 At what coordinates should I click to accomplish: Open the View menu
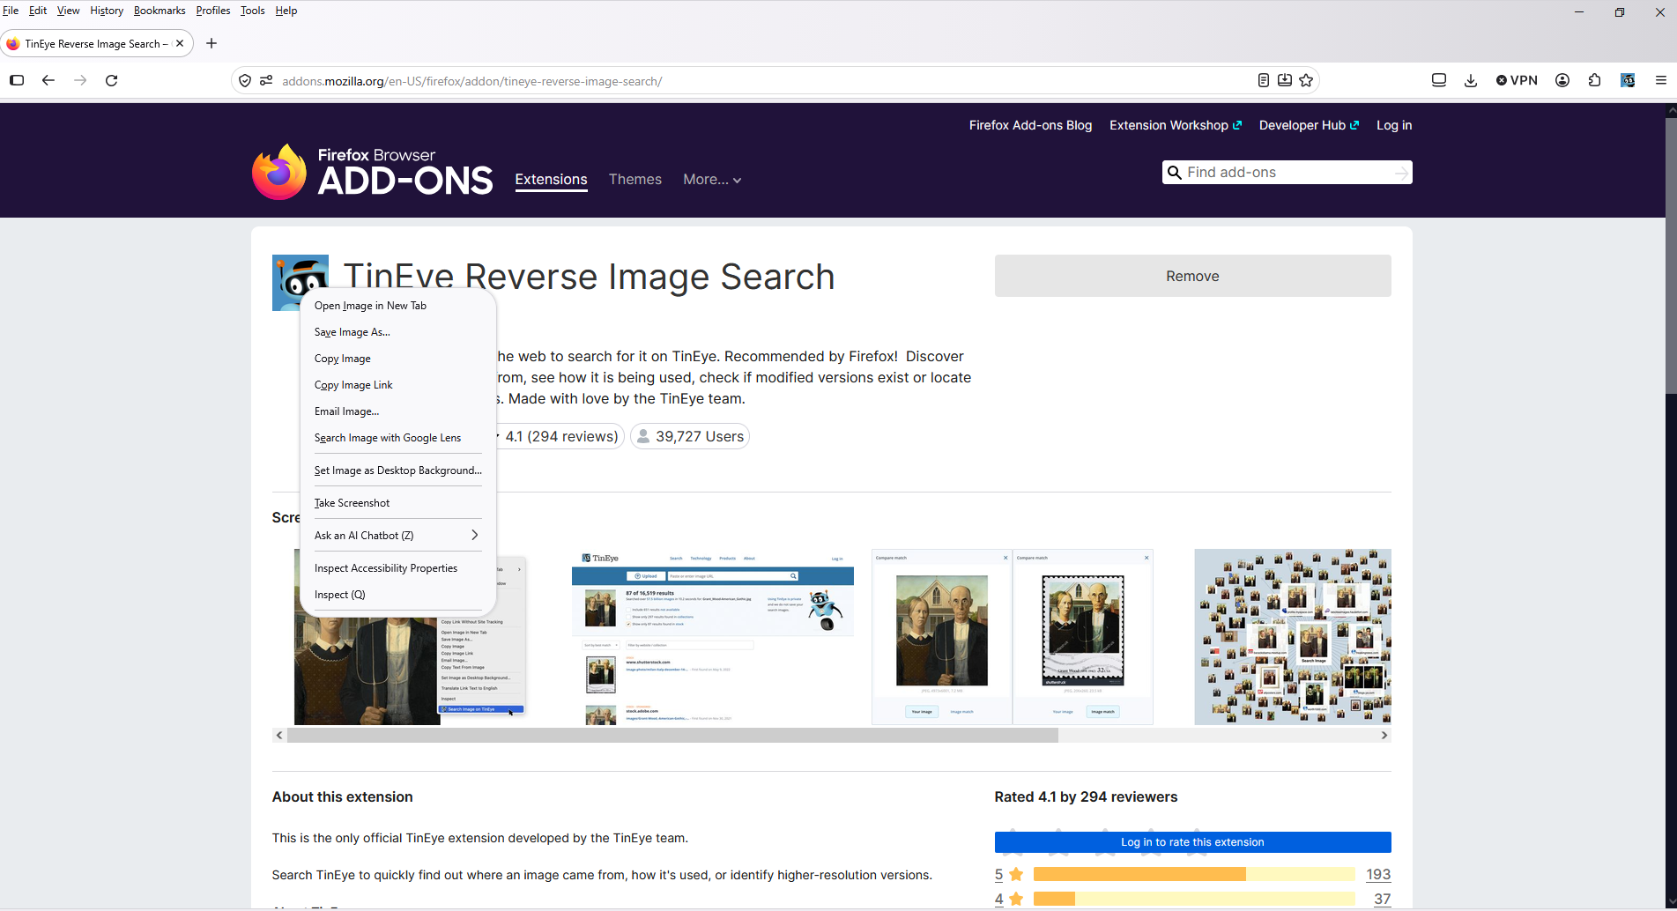(x=68, y=11)
